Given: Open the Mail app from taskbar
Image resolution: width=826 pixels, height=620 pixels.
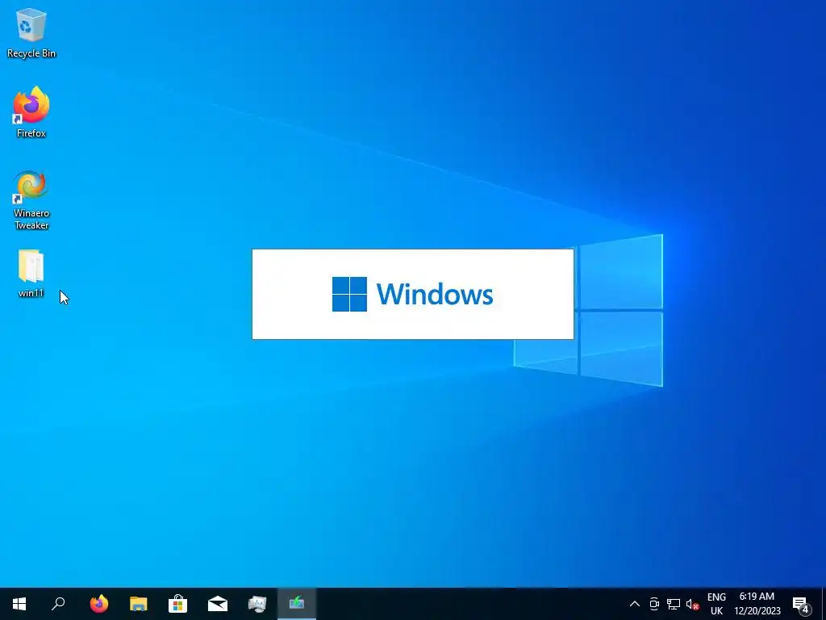Looking at the screenshot, I should pyautogui.click(x=218, y=604).
